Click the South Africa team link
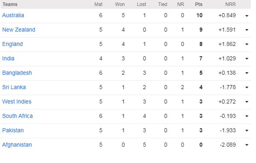The width and height of the screenshot is (256, 163). pyautogui.click(x=18, y=116)
